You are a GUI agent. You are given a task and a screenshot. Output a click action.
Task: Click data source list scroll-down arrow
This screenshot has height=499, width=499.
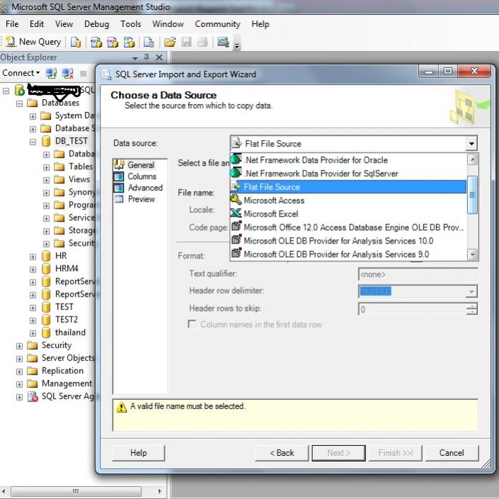472,254
